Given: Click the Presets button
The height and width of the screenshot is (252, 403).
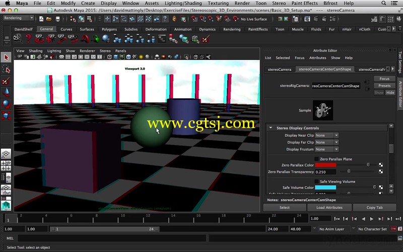Looking at the screenshot, I should (384, 86).
